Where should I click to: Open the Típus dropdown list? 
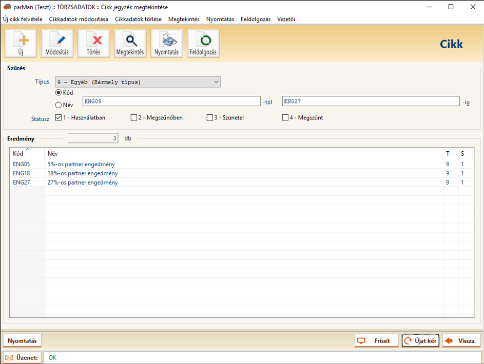pyautogui.click(x=138, y=82)
